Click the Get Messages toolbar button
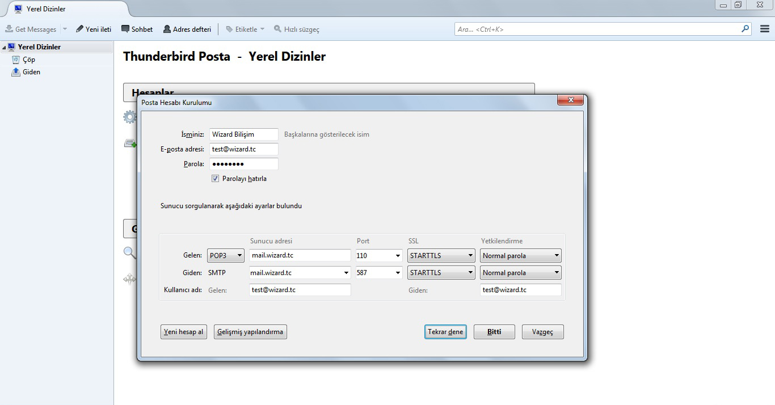The height and width of the screenshot is (405, 775). [x=31, y=29]
